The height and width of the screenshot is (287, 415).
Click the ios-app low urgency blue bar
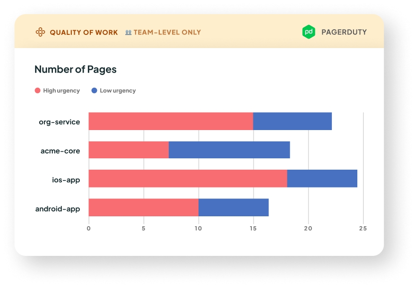322,179
